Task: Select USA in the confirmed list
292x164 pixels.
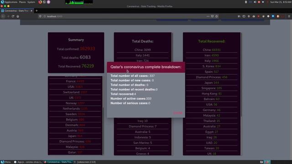Action: point(75,87)
